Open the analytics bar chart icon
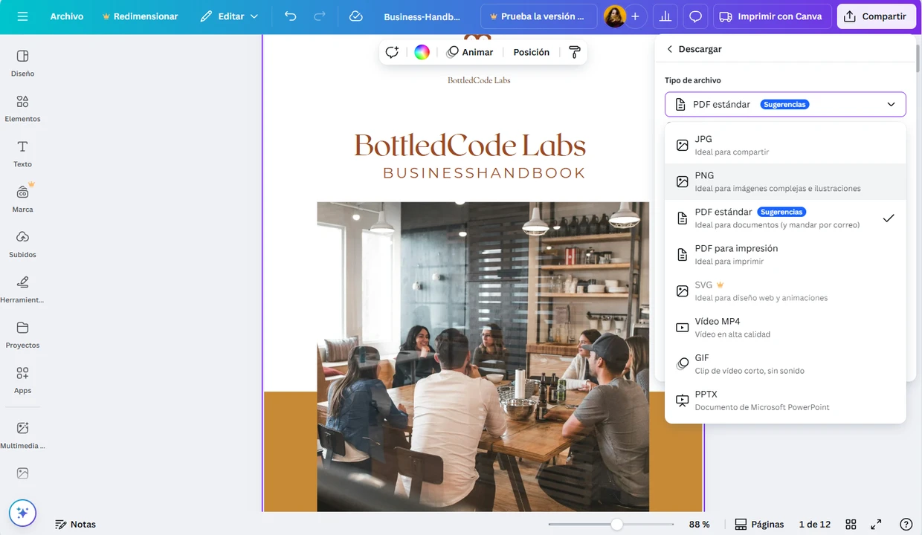922x535 pixels. point(665,16)
